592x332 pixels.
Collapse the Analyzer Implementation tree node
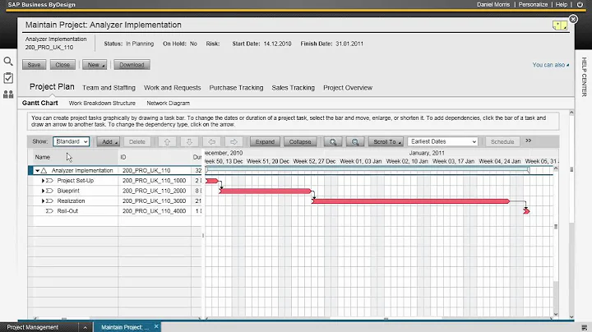37,171
